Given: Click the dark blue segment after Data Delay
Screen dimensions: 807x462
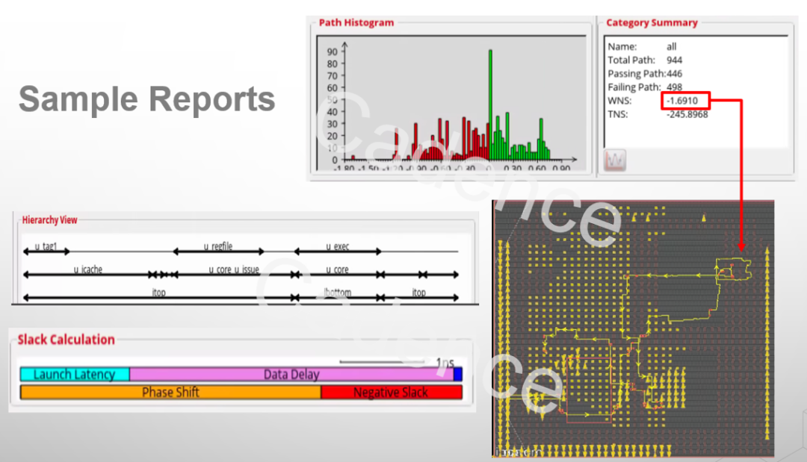Looking at the screenshot, I should tap(458, 374).
